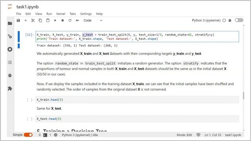251x141 pixels.
Task: Toggle Simple mode switch in status bar
Action: pyautogui.click(x=28, y=135)
